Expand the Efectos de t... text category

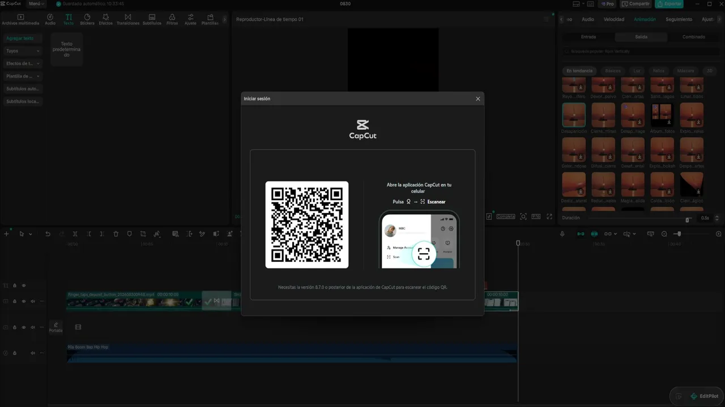click(23, 63)
